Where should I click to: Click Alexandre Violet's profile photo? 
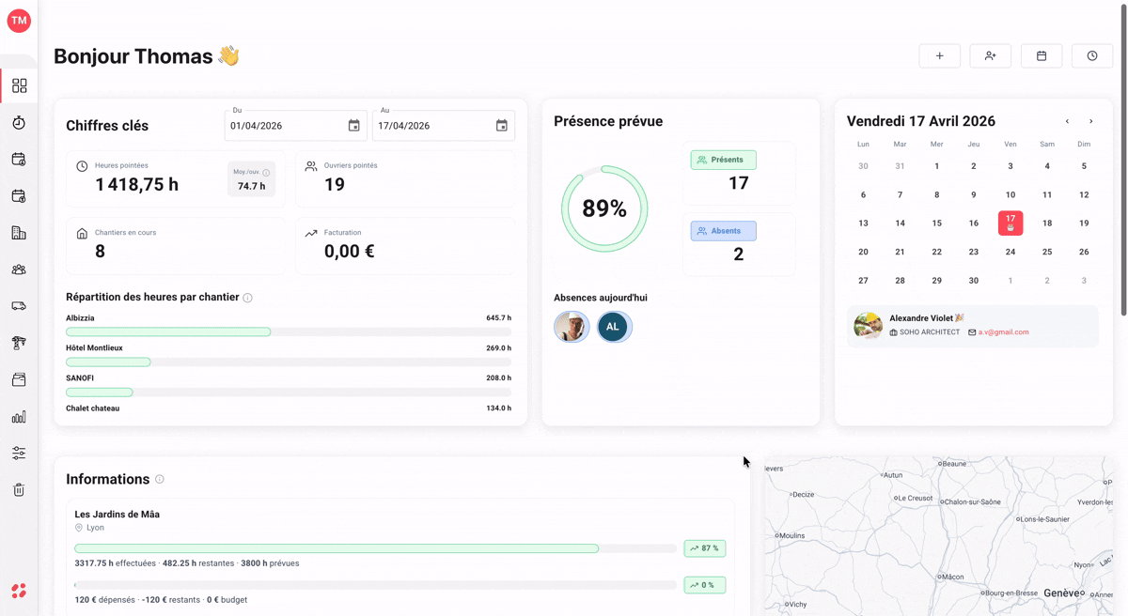click(869, 326)
